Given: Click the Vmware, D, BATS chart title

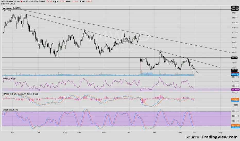Looking at the screenshot, I should coord(12,8).
